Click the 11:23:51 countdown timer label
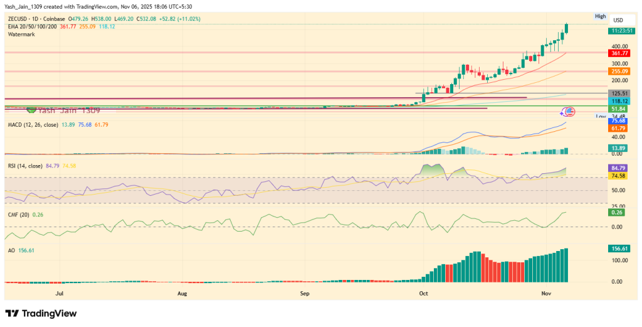The image size is (642, 327). 618,30
